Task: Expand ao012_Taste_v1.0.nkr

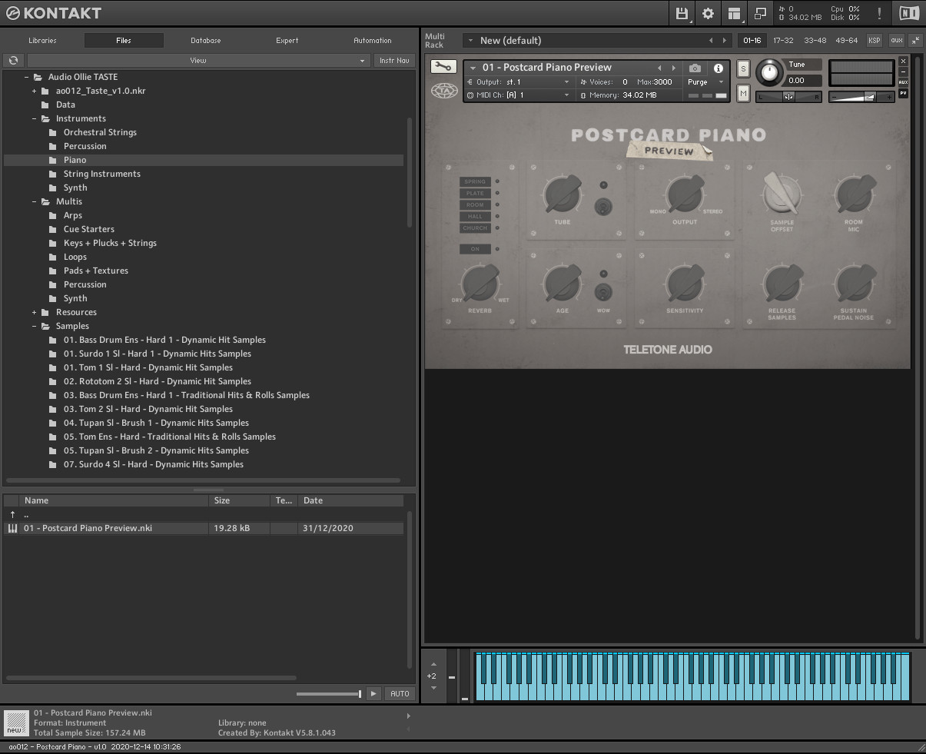Action: (x=34, y=91)
